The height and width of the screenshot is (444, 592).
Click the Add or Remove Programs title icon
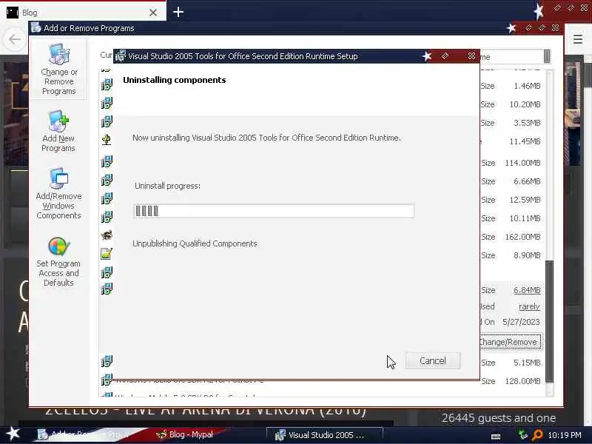click(36, 27)
